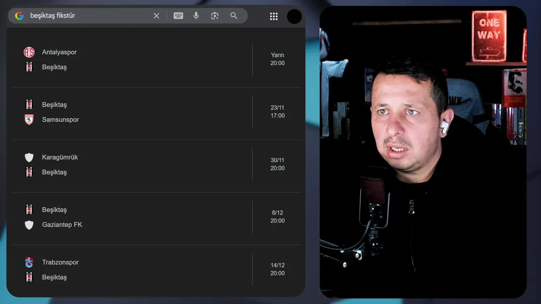The image size is (541, 304).
Task: Click the "23/11 17:00" match date
Action: point(278,111)
